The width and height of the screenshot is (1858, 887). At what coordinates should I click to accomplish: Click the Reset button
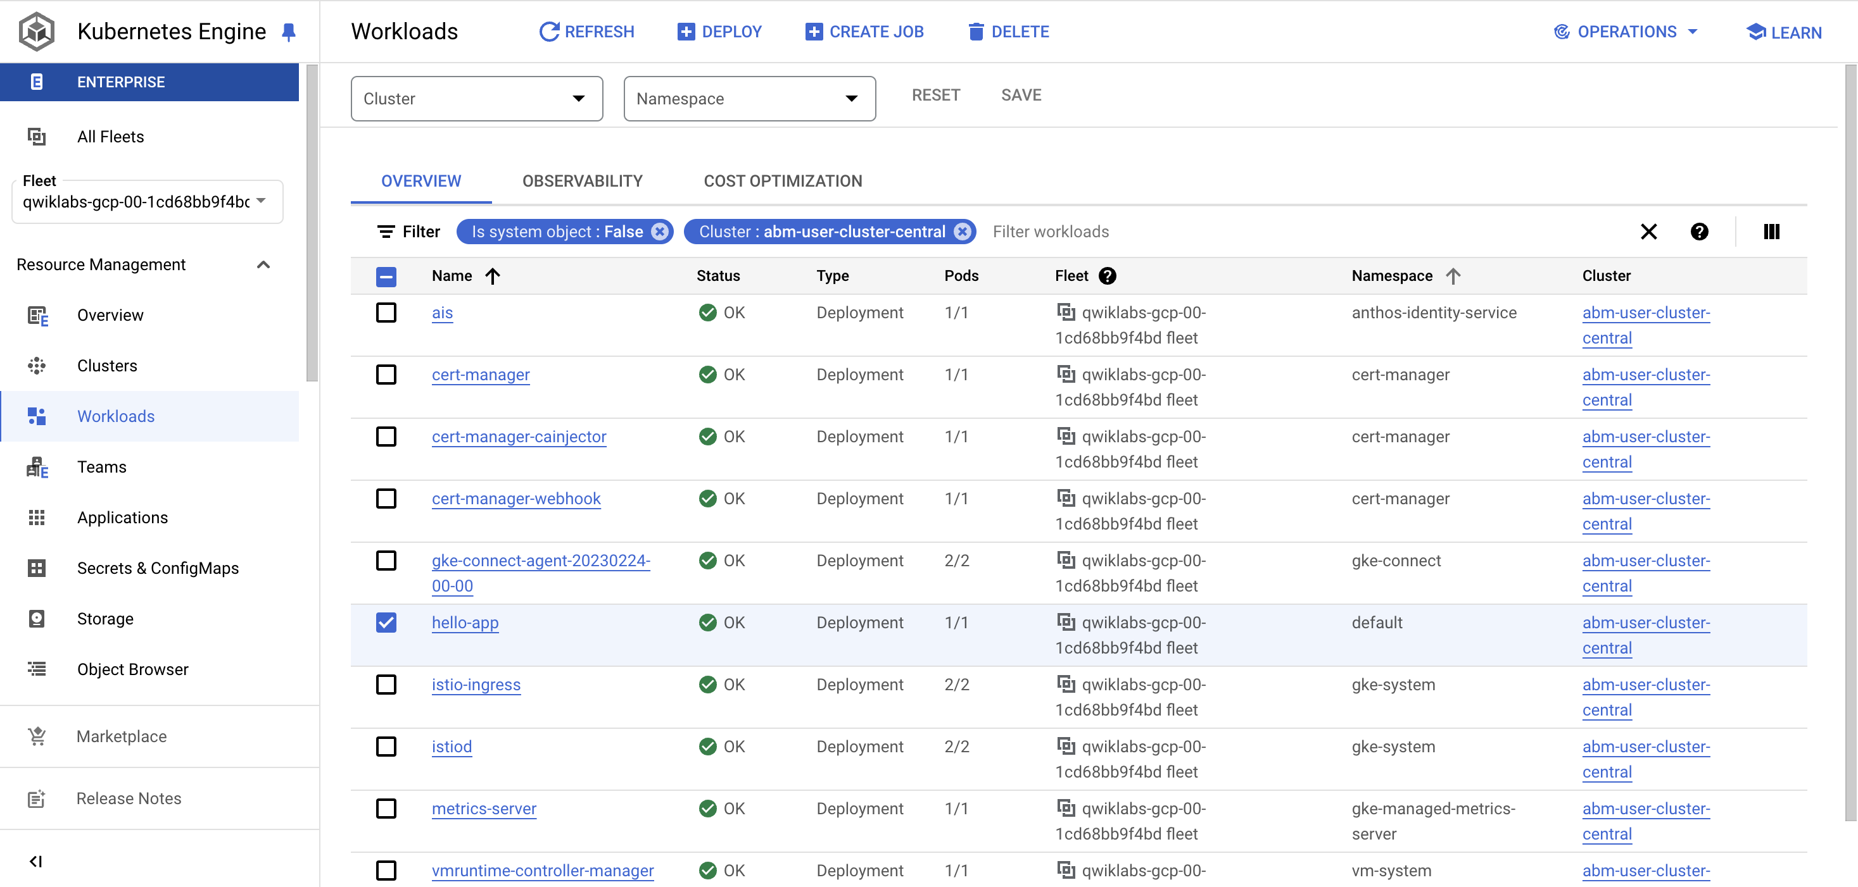coord(935,95)
